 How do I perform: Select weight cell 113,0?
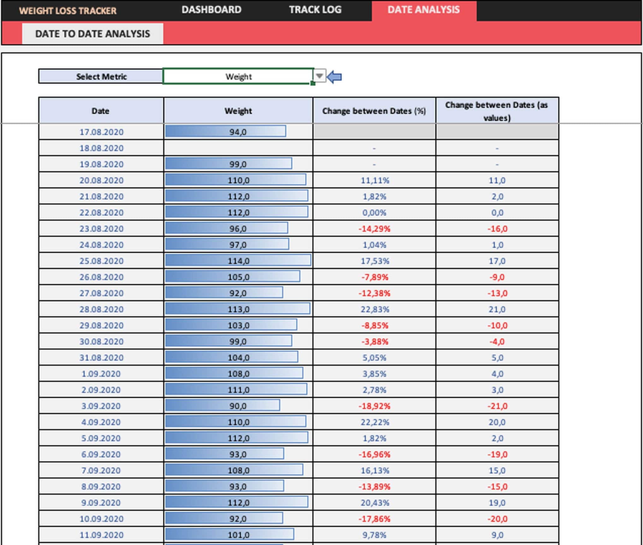click(238, 309)
